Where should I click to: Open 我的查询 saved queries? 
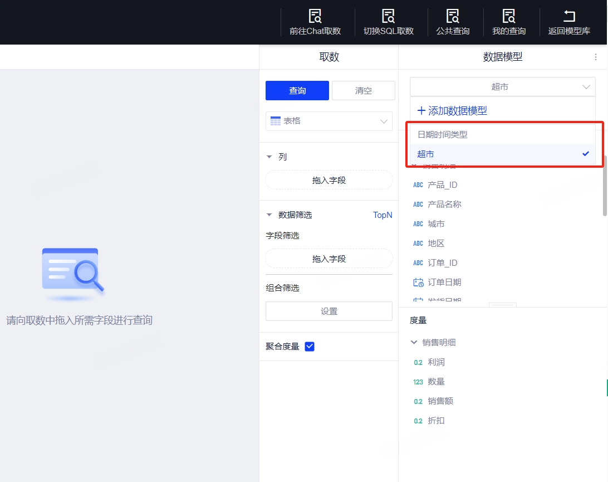pos(508,22)
